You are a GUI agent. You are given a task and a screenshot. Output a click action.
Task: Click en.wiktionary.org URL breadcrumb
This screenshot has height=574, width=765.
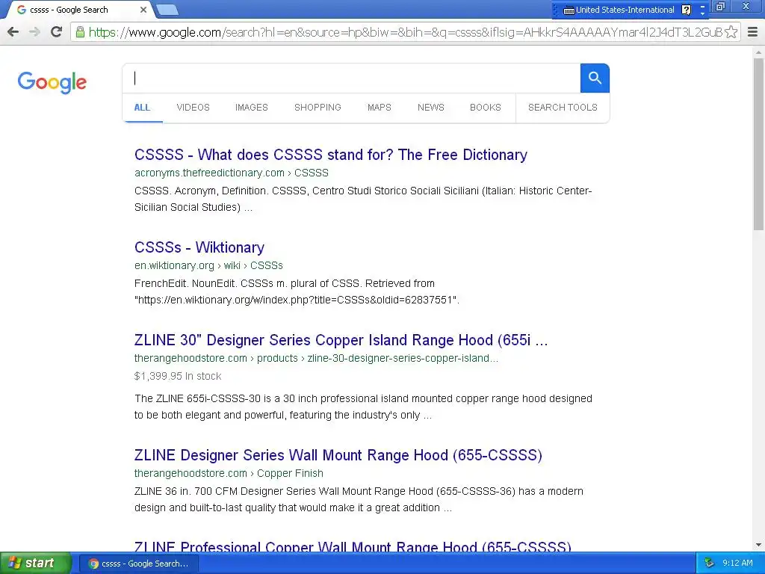(208, 265)
